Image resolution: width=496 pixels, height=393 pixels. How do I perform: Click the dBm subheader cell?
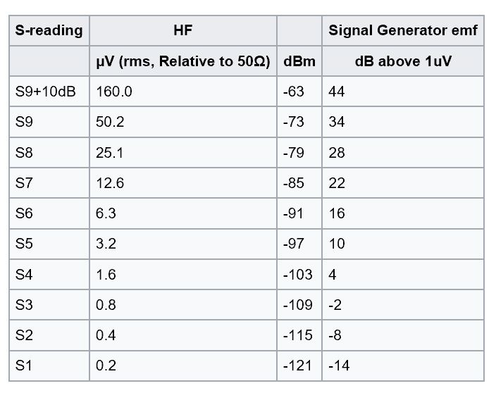pos(299,61)
